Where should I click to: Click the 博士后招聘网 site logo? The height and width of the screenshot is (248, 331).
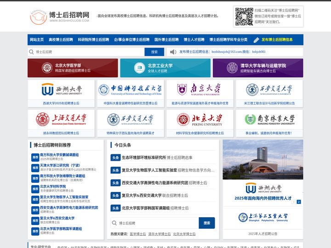point(59,17)
